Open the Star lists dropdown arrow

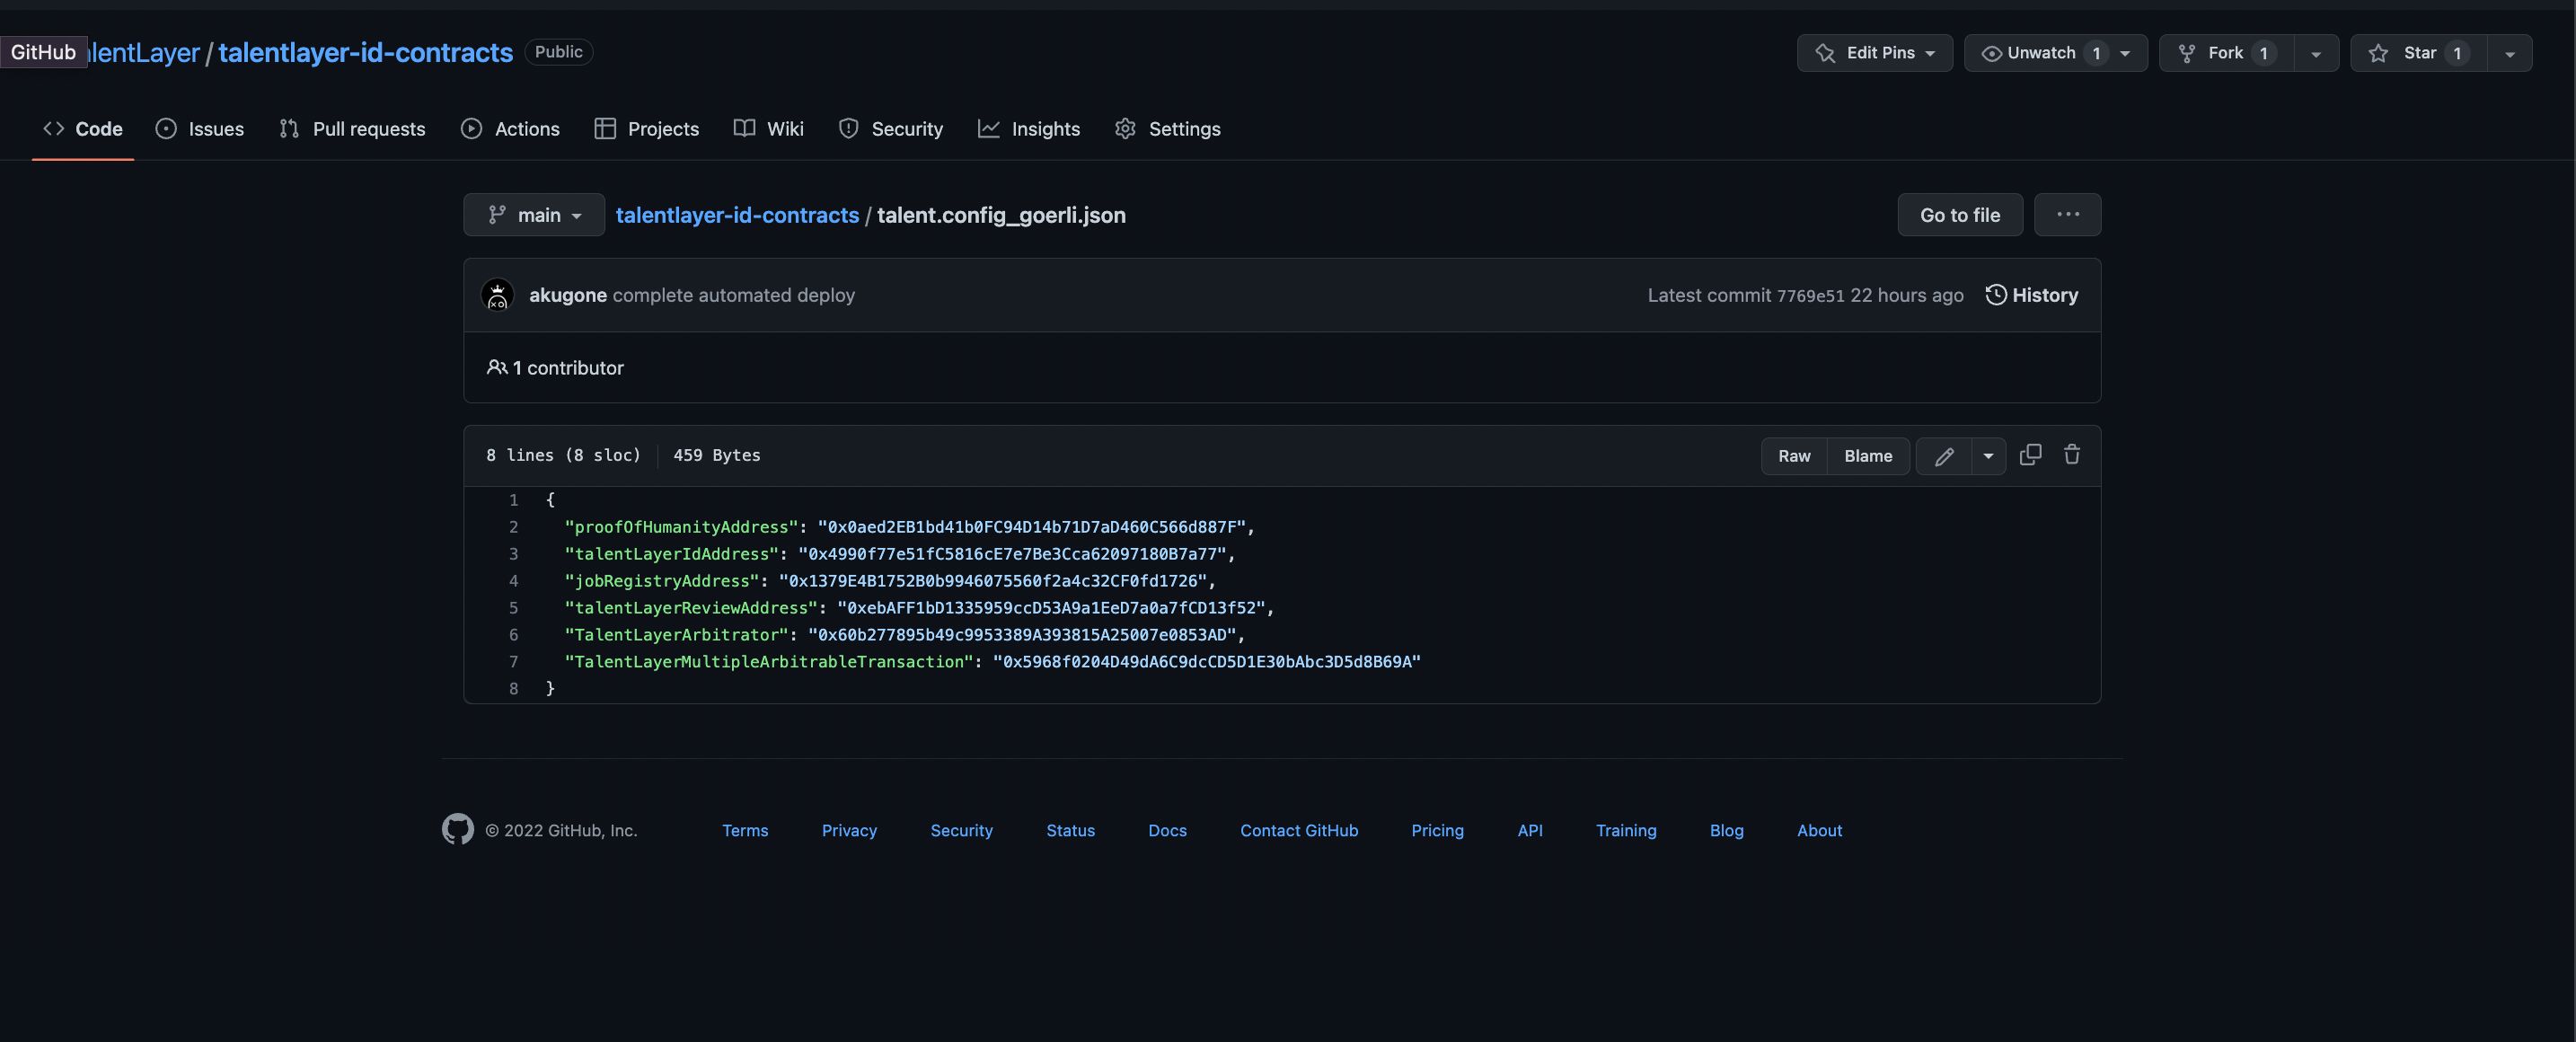pos(2509,53)
